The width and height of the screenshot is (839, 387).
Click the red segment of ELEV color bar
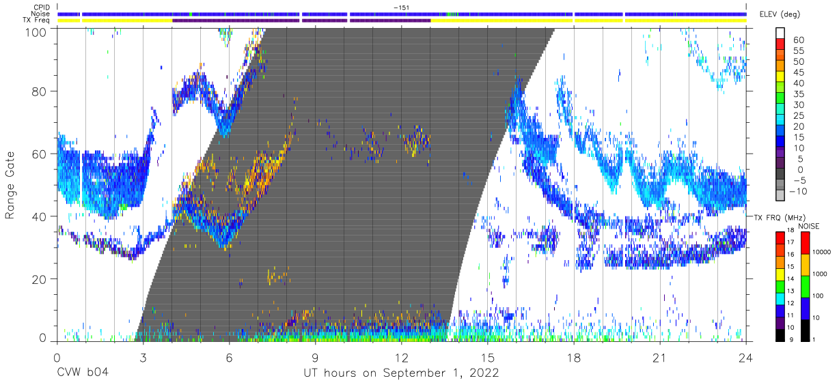click(x=780, y=45)
